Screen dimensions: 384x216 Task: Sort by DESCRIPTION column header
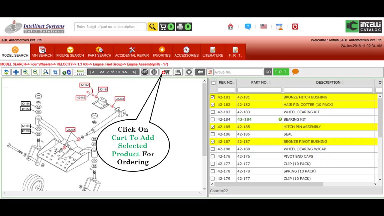328,82
